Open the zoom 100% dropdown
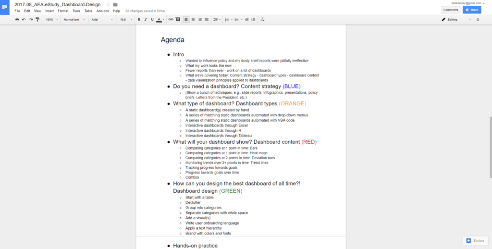Image resolution: width=492 pixels, height=249 pixels. click(51, 20)
